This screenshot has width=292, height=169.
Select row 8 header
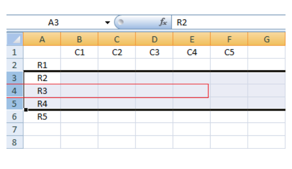point(15,142)
